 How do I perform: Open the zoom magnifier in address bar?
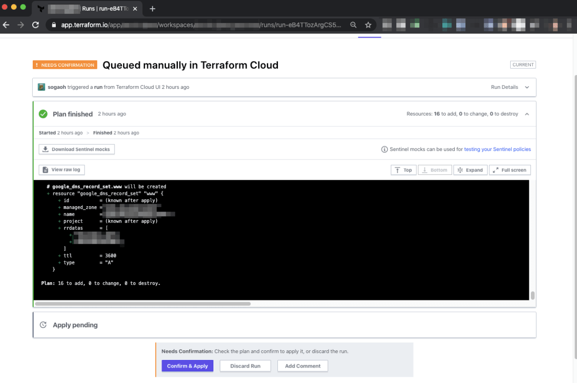pos(353,25)
